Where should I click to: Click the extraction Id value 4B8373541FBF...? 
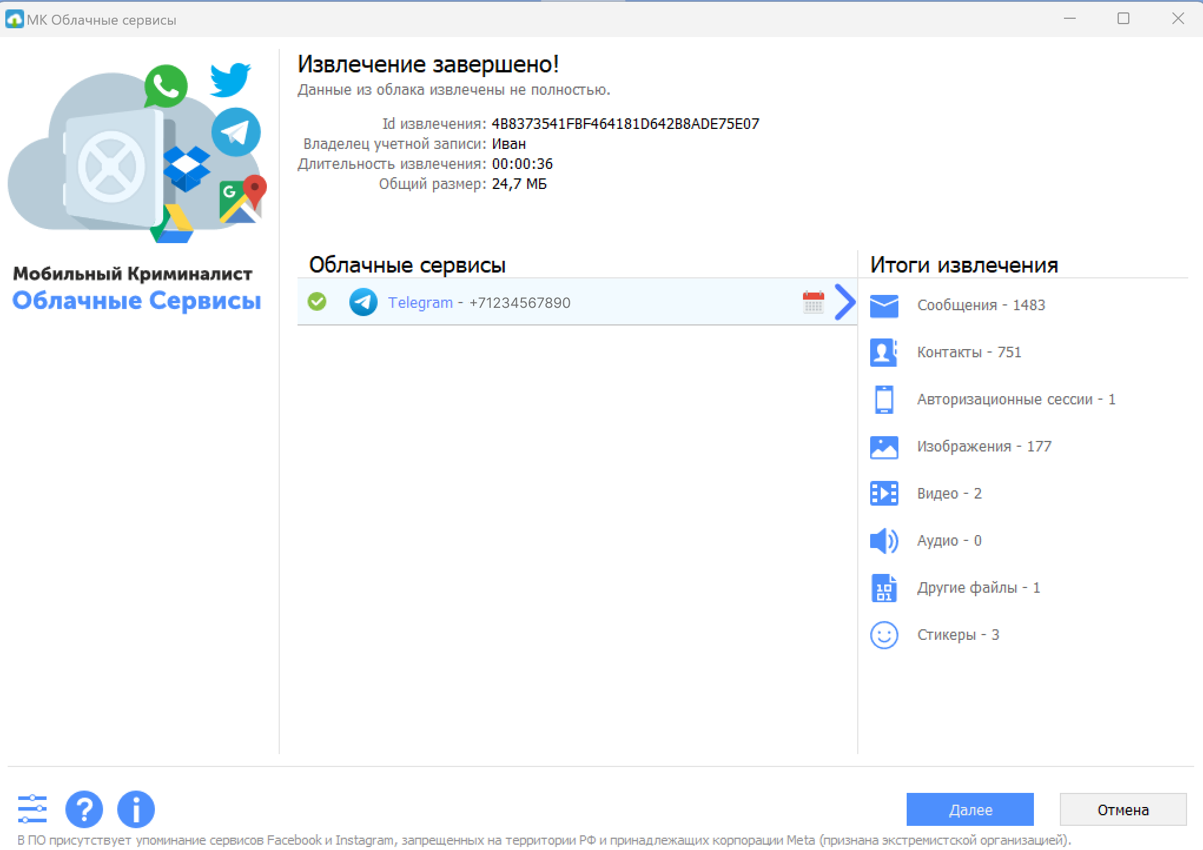625,124
